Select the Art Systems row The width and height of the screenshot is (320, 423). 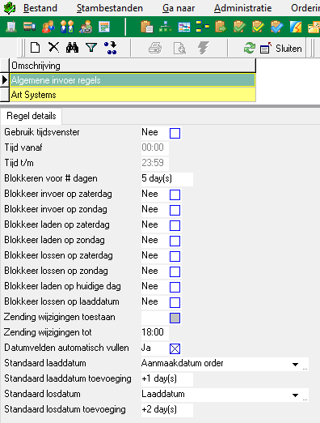click(x=133, y=95)
